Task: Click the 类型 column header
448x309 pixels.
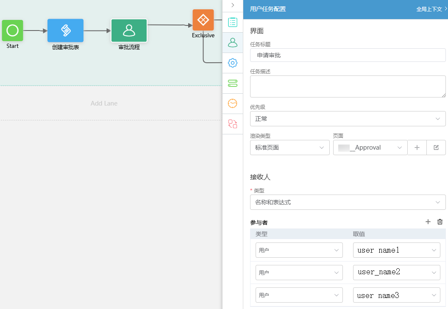Action: coord(262,234)
